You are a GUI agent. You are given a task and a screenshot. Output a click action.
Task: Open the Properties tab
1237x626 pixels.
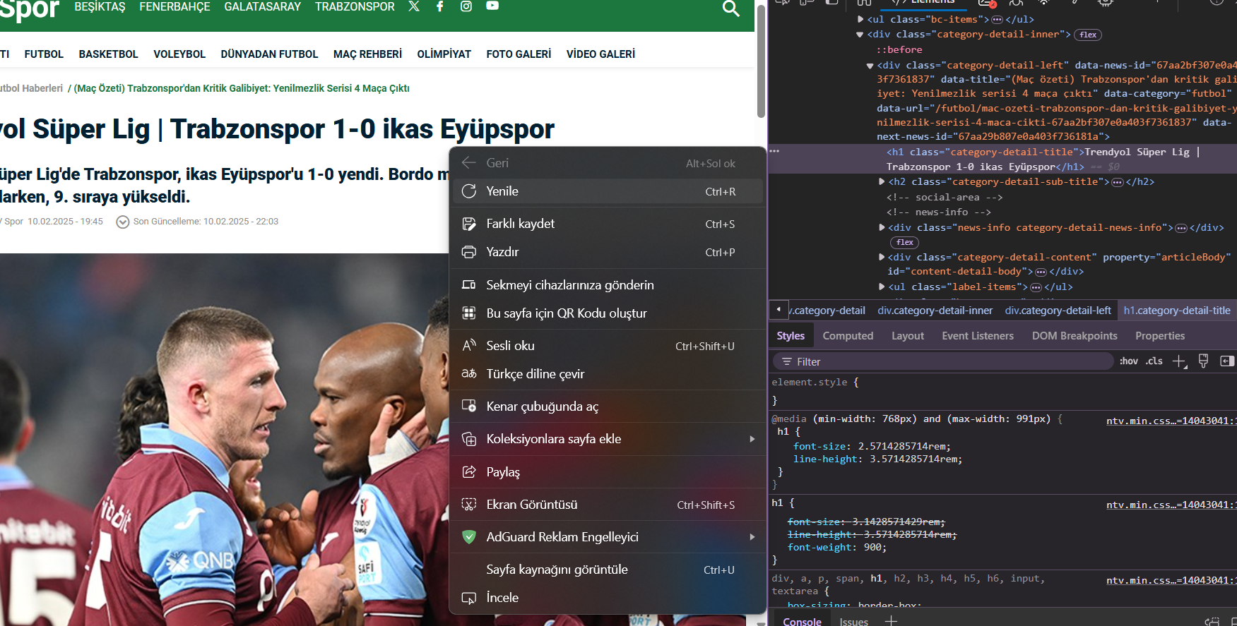pyautogui.click(x=1160, y=336)
